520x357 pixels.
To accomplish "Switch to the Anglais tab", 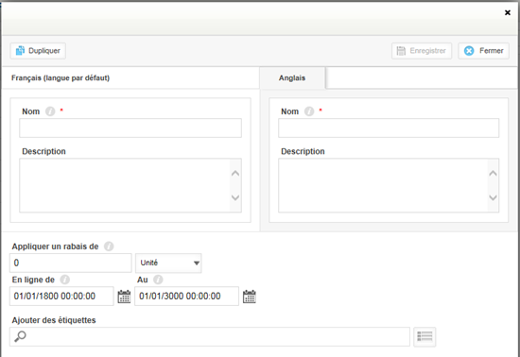I will [292, 78].
